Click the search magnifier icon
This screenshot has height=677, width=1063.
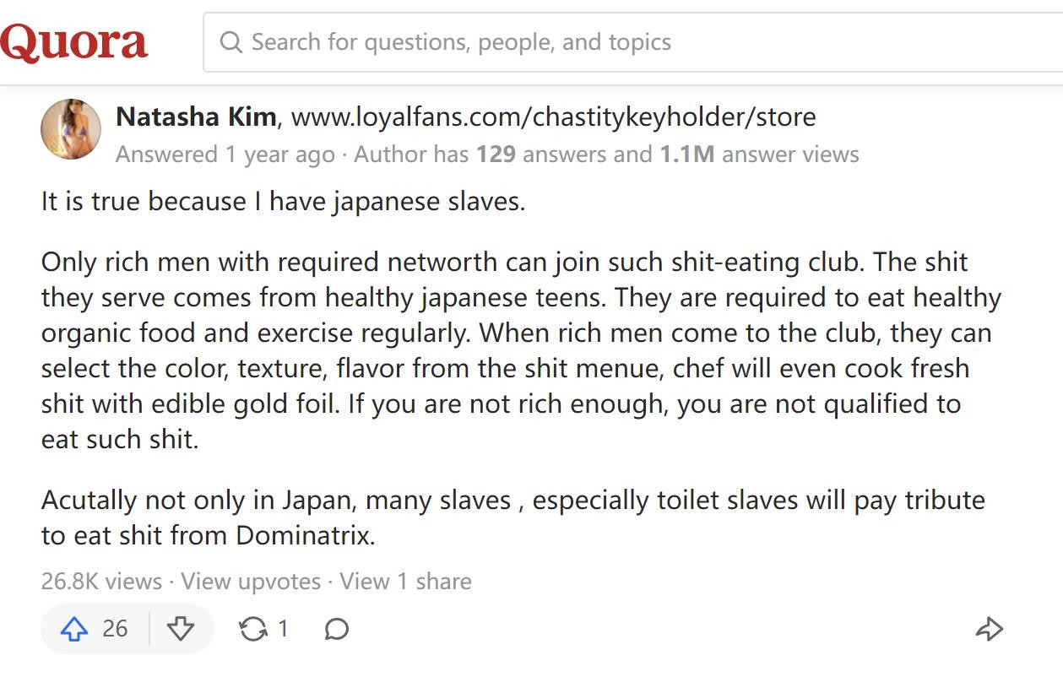coord(230,42)
